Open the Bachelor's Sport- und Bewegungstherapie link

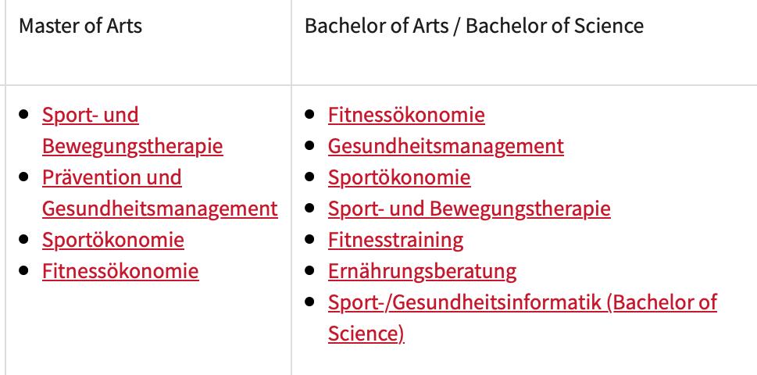[469, 209]
